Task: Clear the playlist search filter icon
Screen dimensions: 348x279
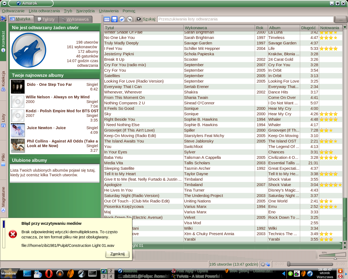Action: pyautogui.click(x=139, y=19)
